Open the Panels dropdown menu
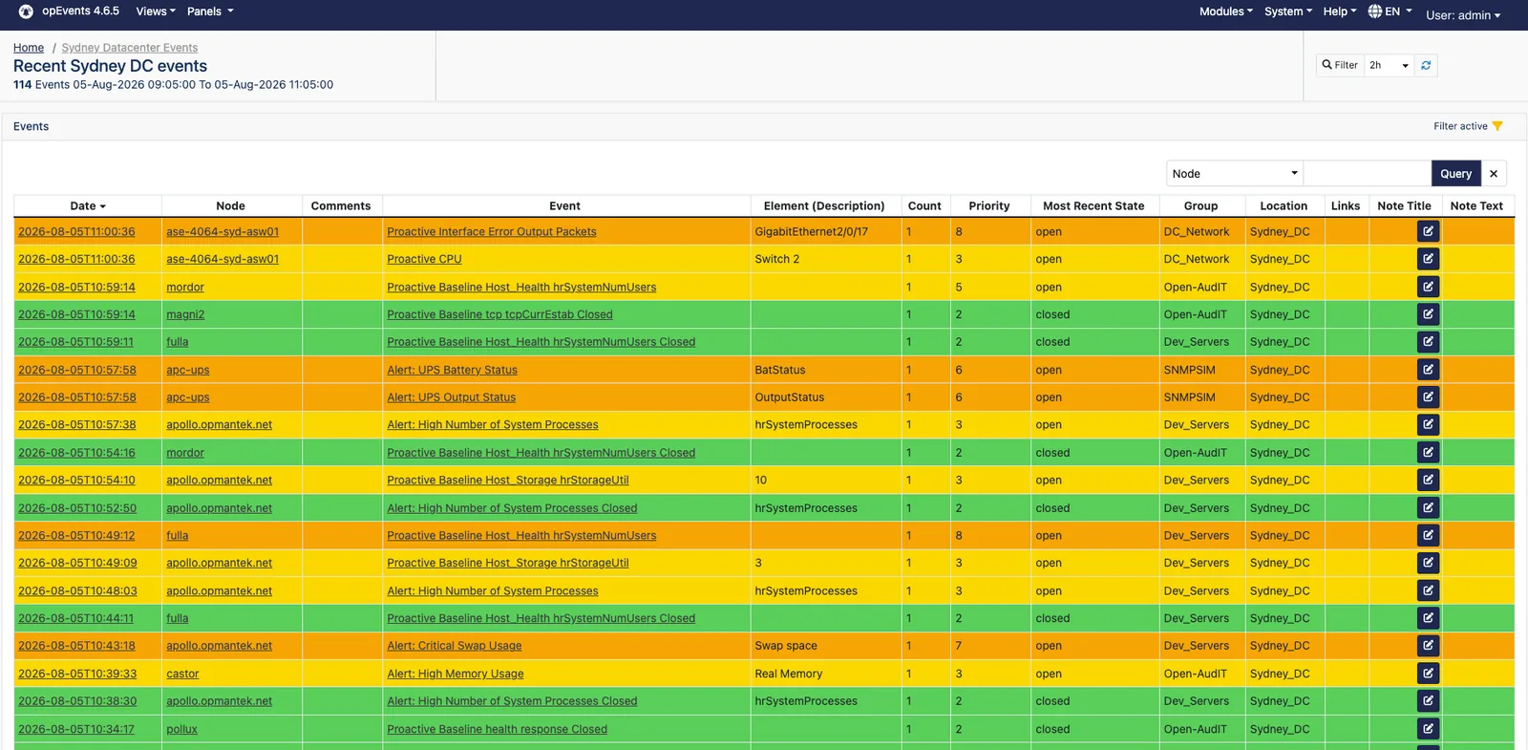This screenshot has height=750, width=1528. pyautogui.click(x=210, y=11)
